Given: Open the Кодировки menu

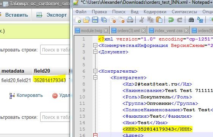Looking at the screenshot, I should [155, 12].
